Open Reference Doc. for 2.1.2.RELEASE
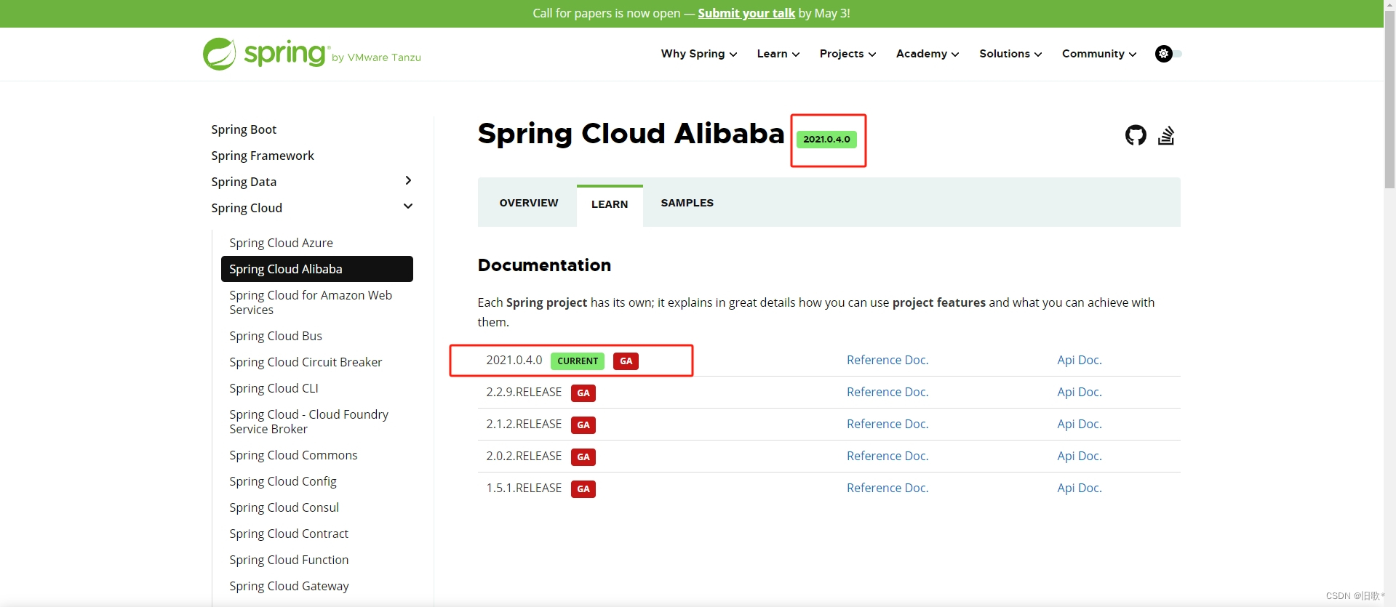The height and width of the screenshot is (607, 1396). click(888, 424)
